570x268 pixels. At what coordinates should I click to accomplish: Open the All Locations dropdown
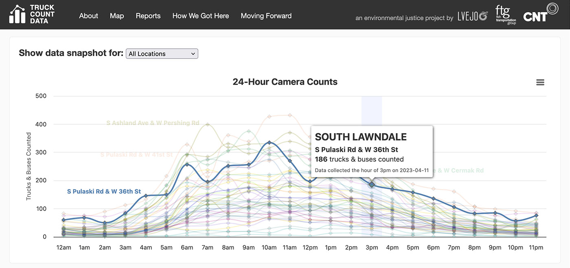162,53
